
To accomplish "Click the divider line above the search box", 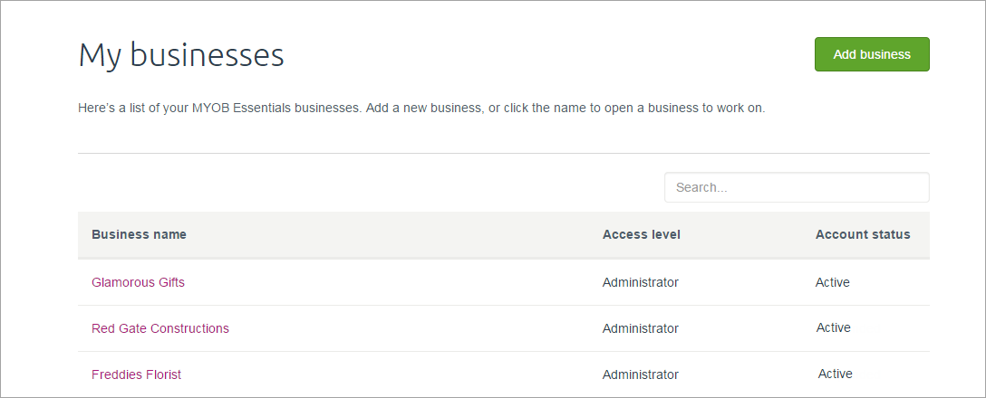I will [503, 154].
